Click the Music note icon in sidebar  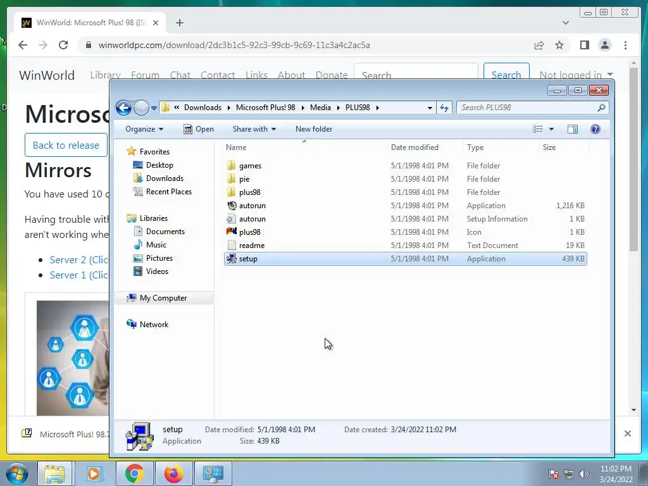(138, 245)
